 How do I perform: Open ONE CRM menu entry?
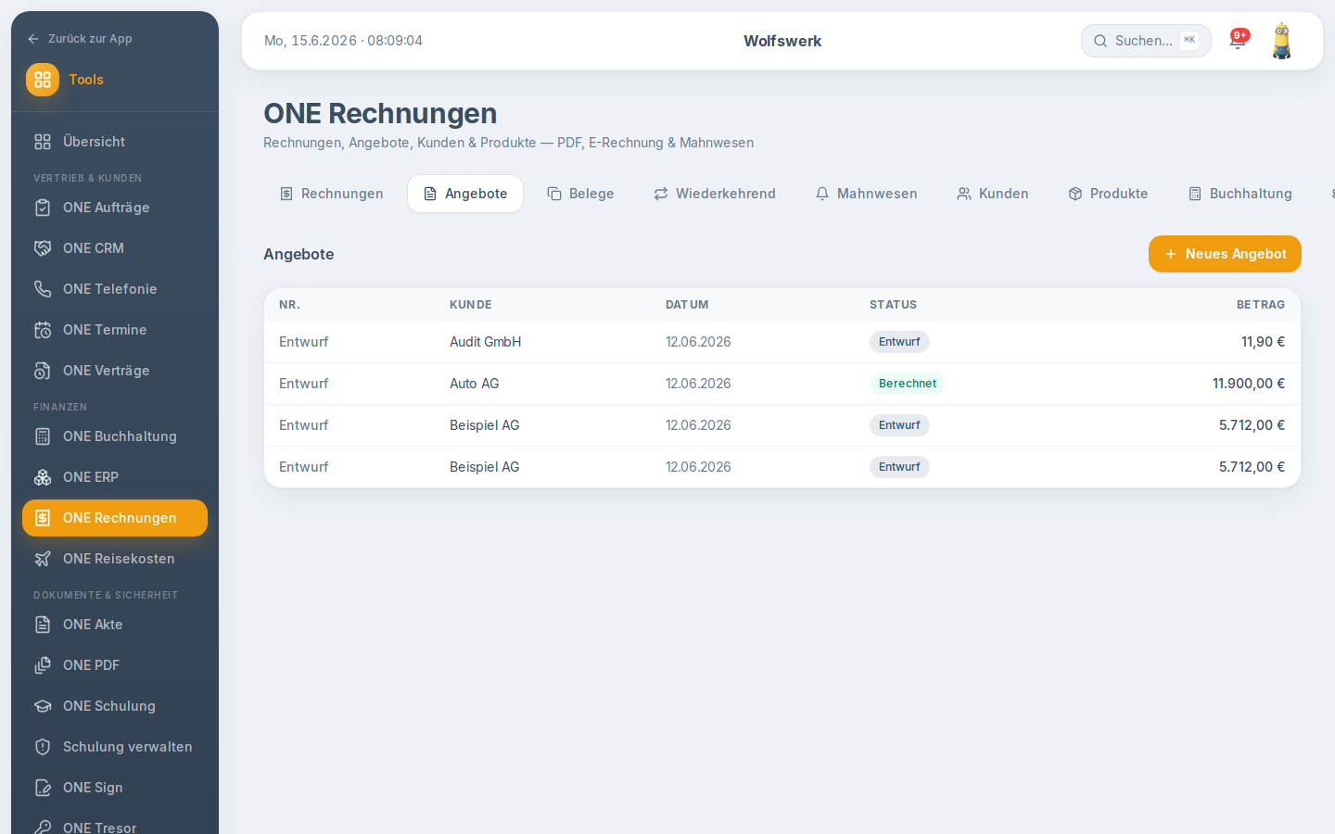coord(115,248)
